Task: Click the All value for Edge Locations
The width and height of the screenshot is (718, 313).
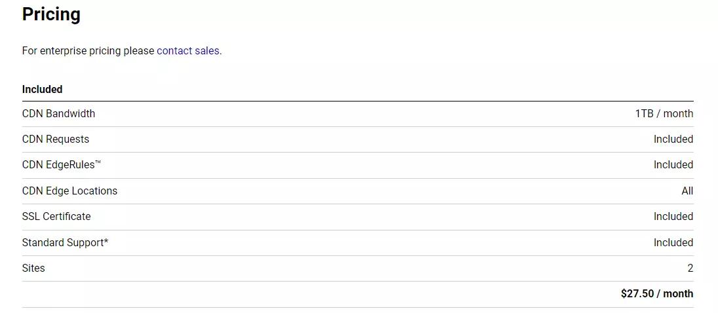Action: 687,191
